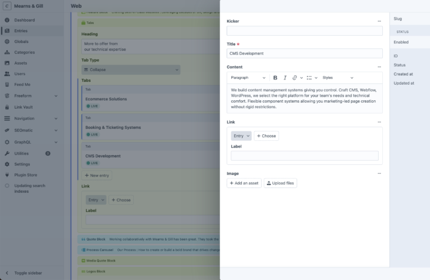Click the bulleted list icon in editor toolbar
This screenshot has width=430, height=280.
point(309,78)
